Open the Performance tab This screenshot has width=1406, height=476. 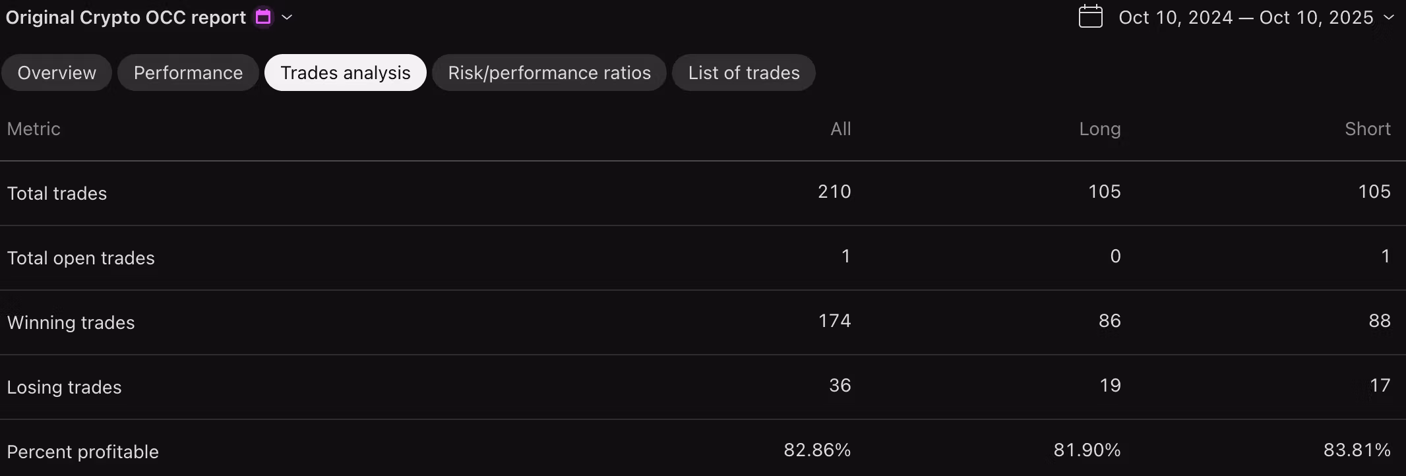188,73
